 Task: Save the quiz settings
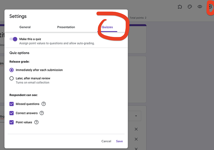point(119,141)
